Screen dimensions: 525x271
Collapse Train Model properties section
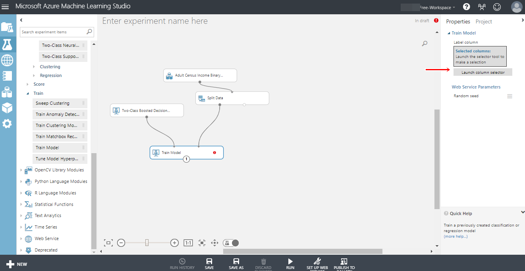pos(449,33)
